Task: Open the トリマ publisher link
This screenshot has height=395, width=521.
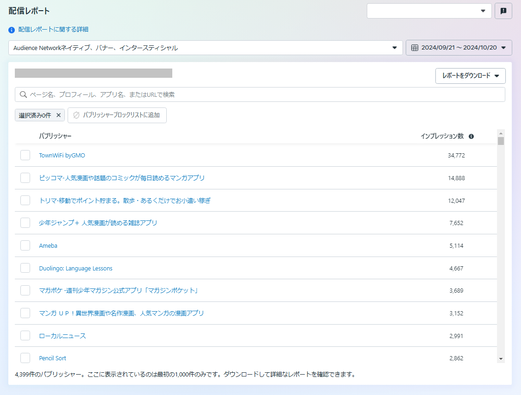Action: pyautogui.click(x=125, y=201)
